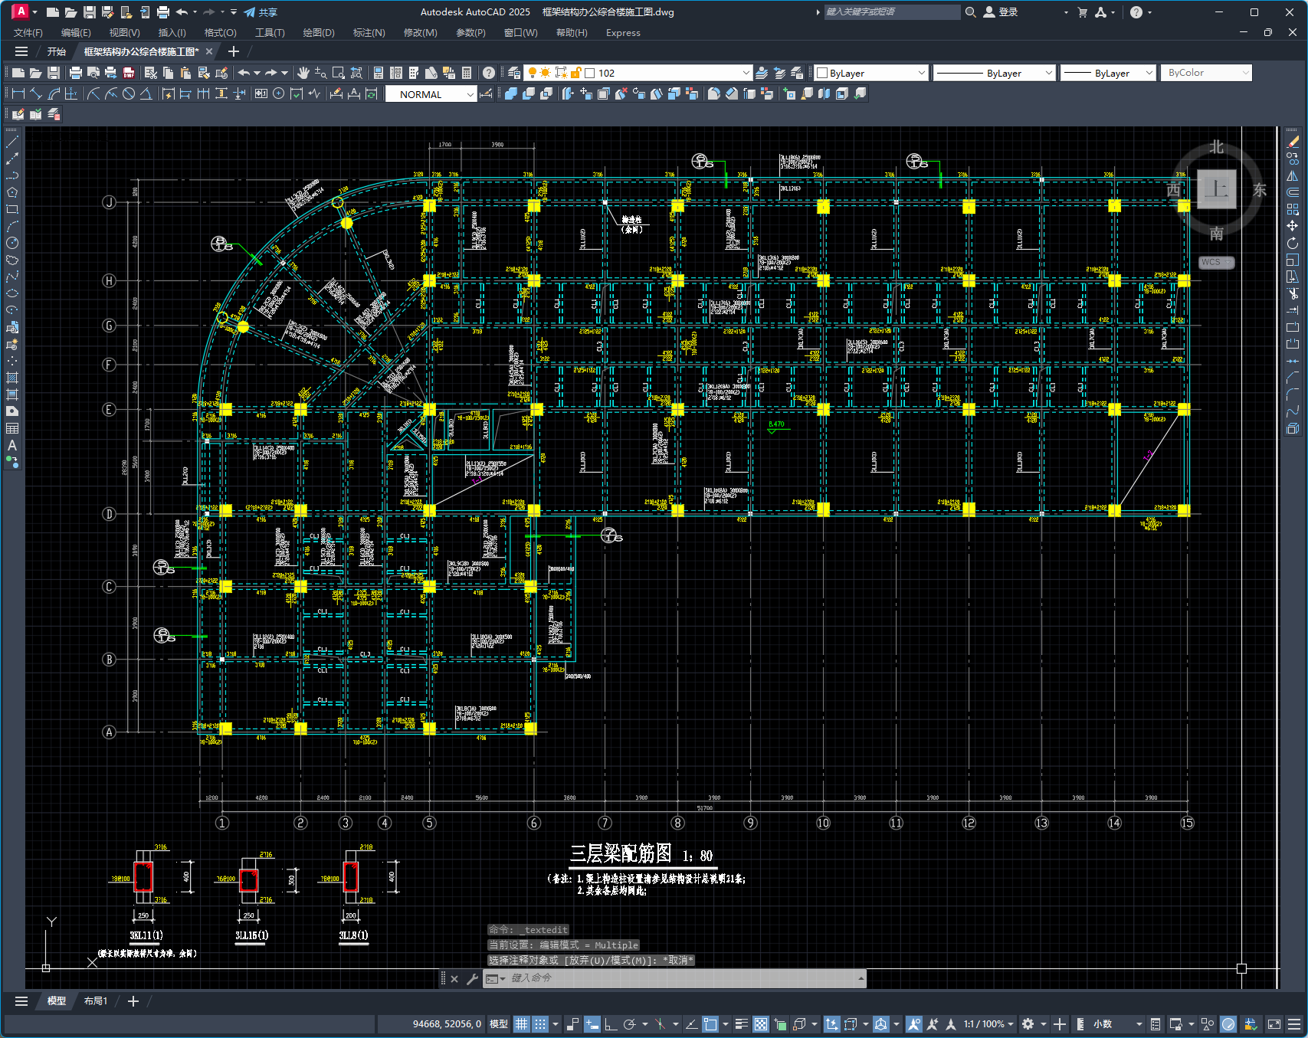Click the DWF publish icon
The image size is (1308, 1038).
pos(129,73)
